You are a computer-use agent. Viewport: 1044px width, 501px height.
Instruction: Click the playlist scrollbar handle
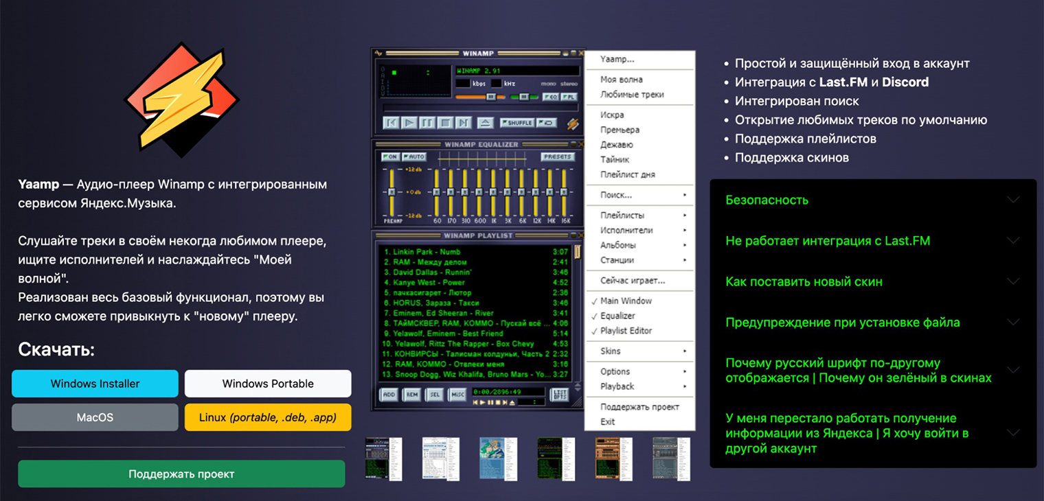(578, 253)
